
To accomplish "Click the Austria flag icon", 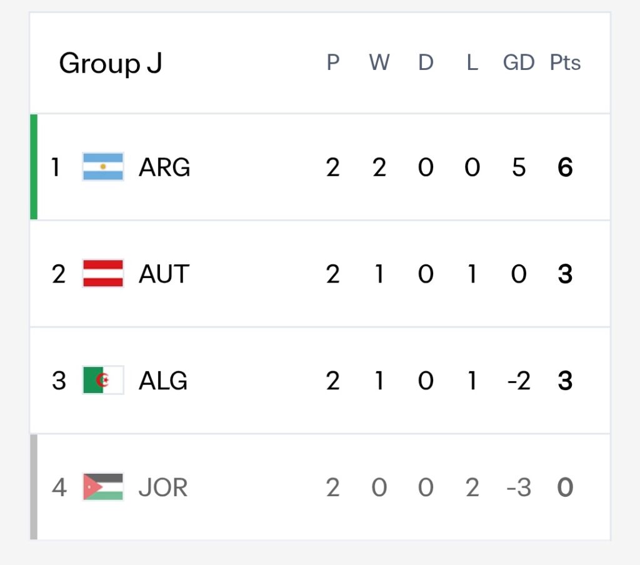I will 103,274.
